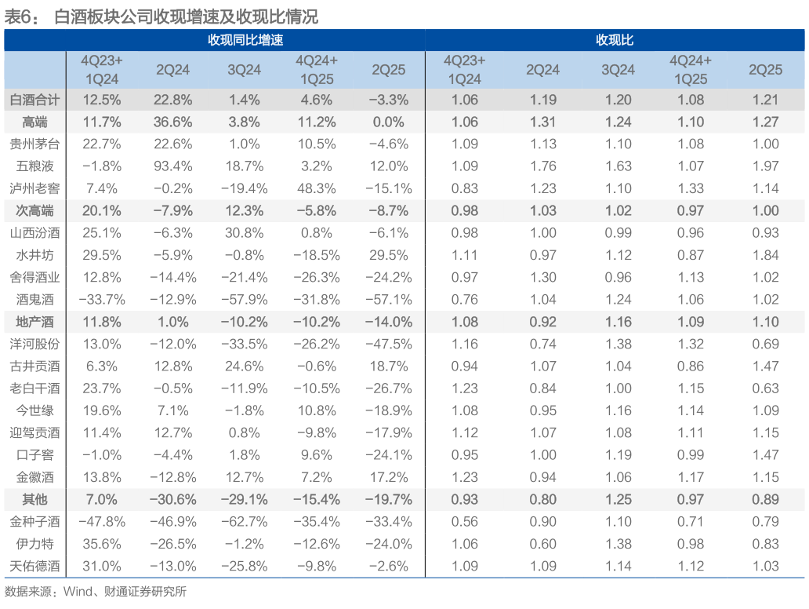Click the 高端 category row label
This screenshot has height=609, width=809.
point(34,122)
